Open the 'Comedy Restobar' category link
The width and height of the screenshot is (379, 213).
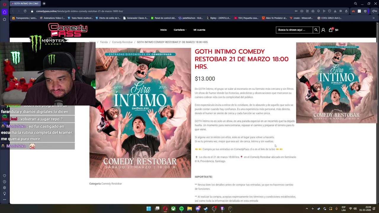coord(112,184)
